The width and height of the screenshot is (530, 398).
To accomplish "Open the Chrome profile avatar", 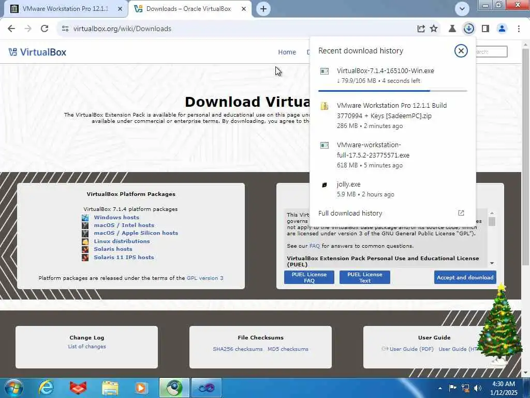I will [x=502, y=29].
